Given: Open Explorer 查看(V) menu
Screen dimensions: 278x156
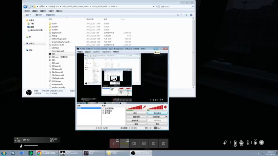Looking at the screenshot, I should [43, 11].
